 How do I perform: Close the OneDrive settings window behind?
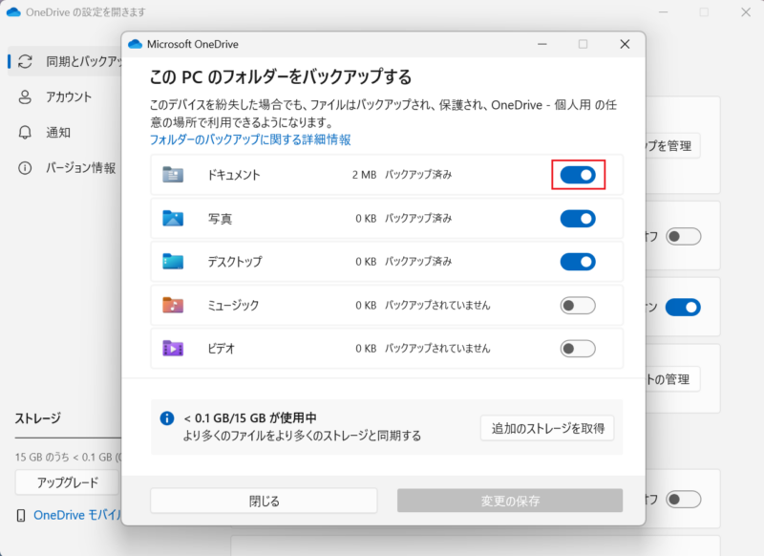(x=746, y=12)
